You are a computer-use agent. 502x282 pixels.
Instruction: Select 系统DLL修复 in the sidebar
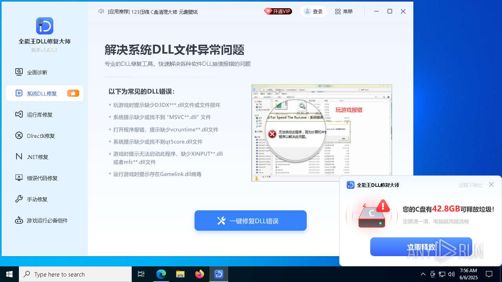pyautogui.click(x=44, y=93)
